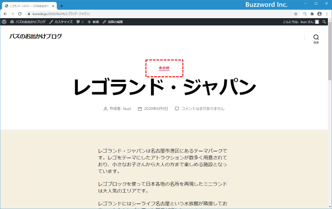332x209 pixels.
Task: Reload the page with the refresh icon
Action: pyautogui.click(x=20, y=14)
